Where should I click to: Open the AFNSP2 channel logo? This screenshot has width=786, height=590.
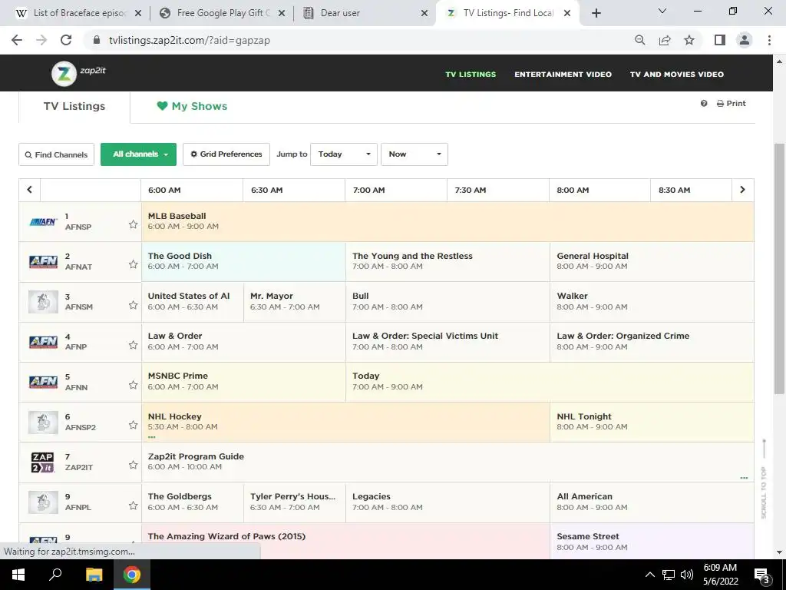coord(43,422)
